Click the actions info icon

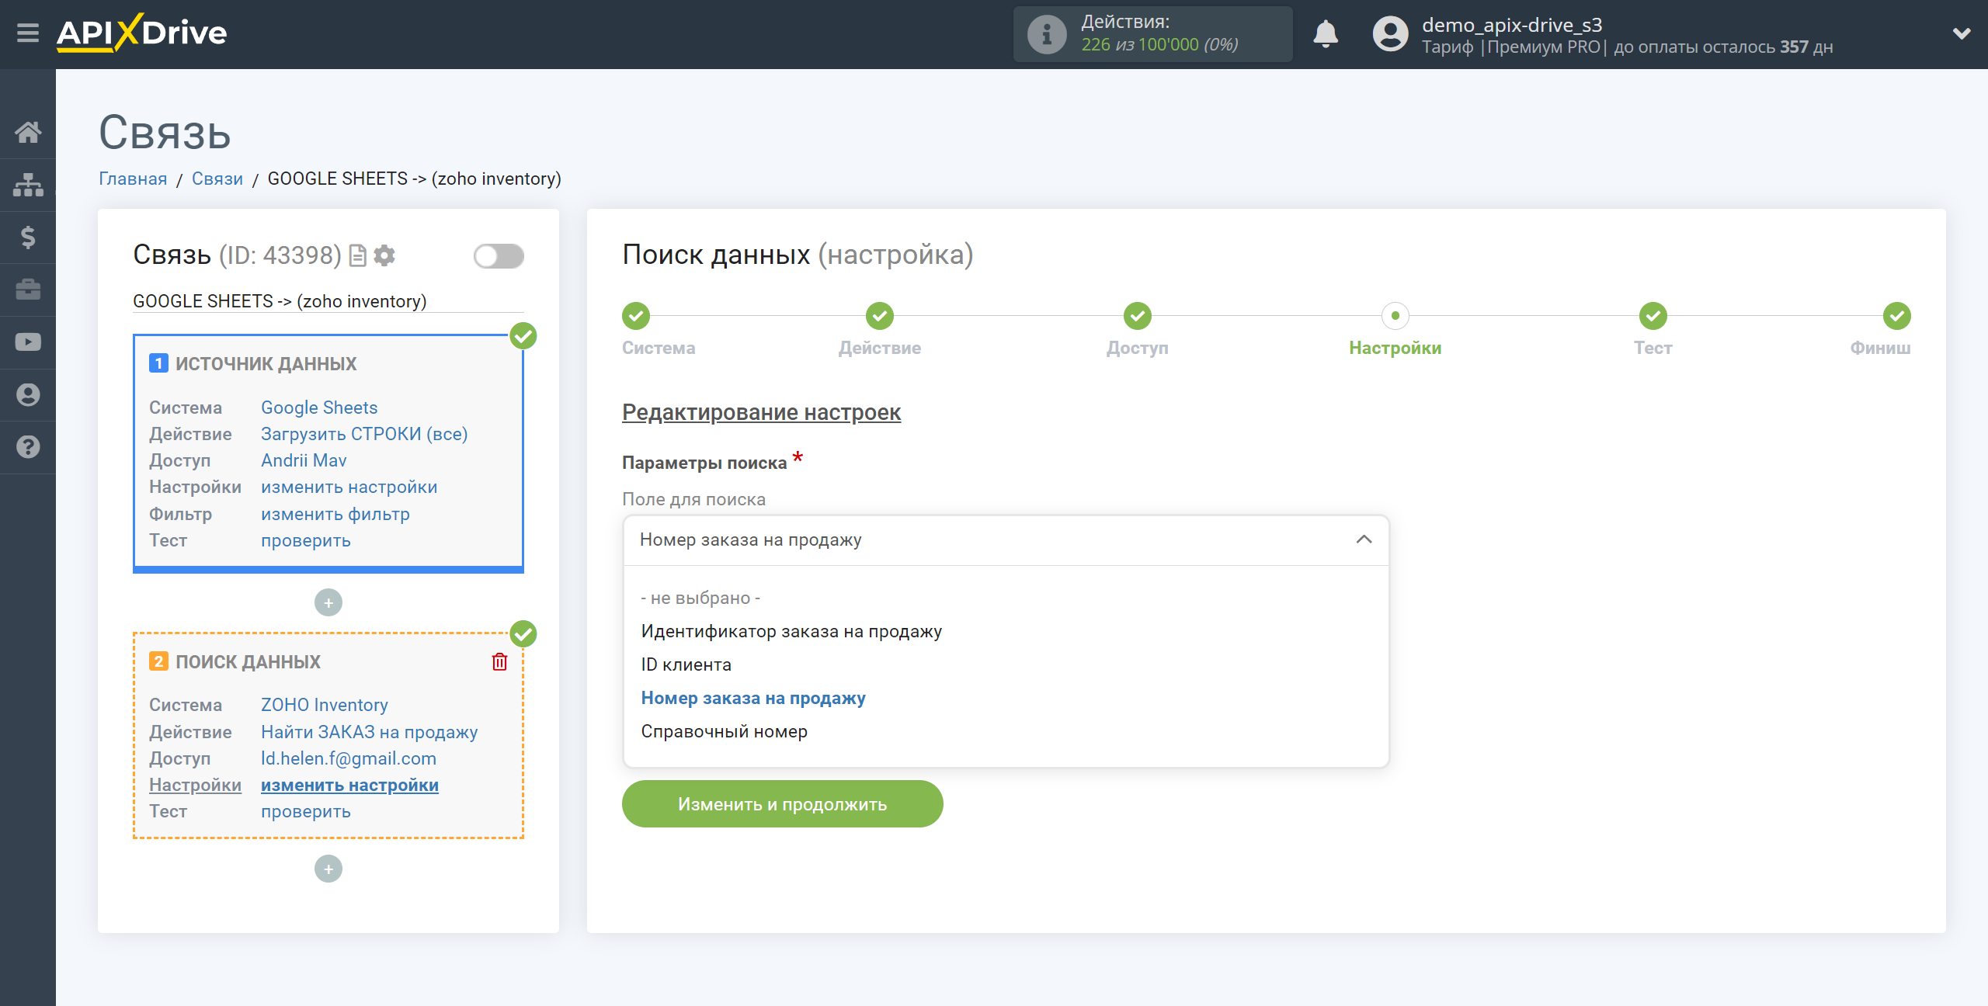tap(1046, 34)
